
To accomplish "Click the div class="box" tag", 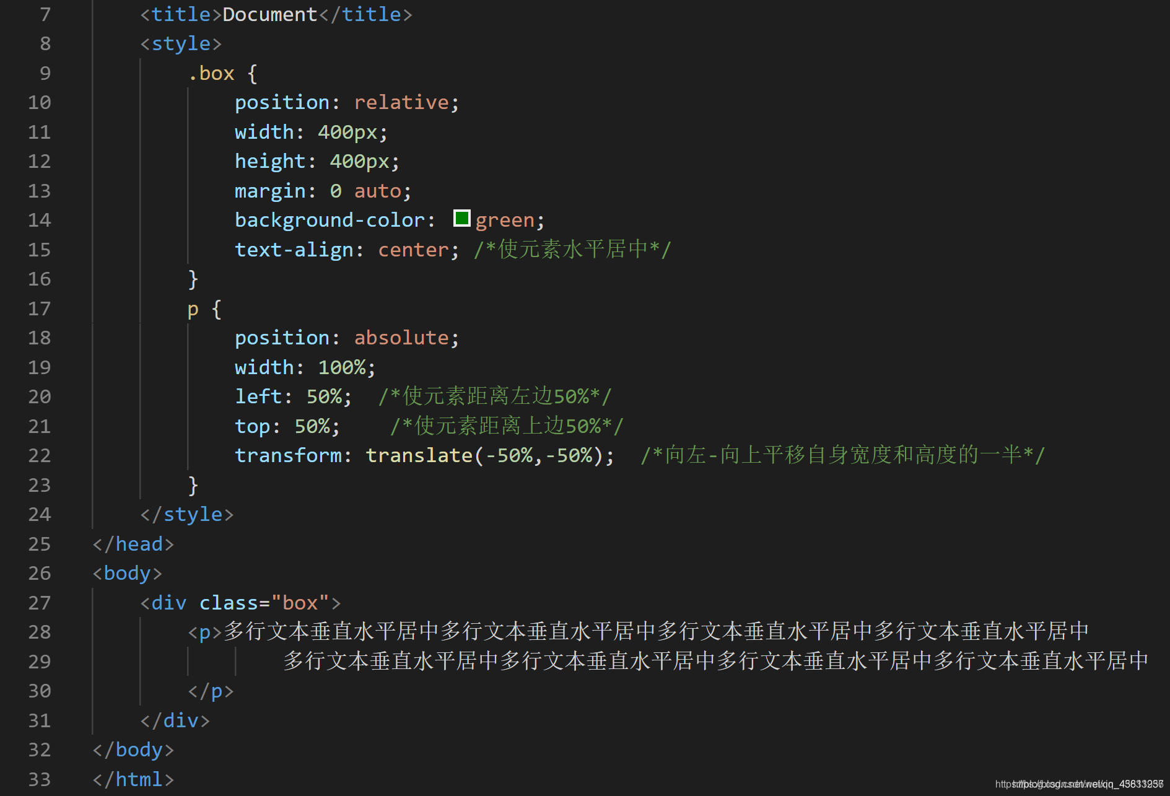I will click(x=240, y=603).
